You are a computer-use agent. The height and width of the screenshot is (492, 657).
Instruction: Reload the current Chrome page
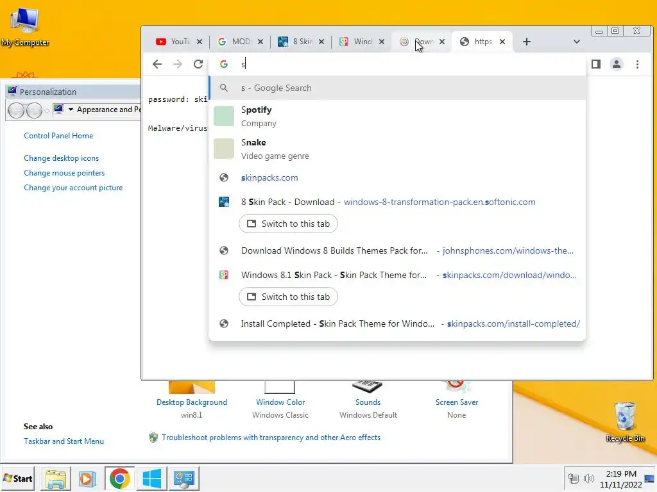198,64
